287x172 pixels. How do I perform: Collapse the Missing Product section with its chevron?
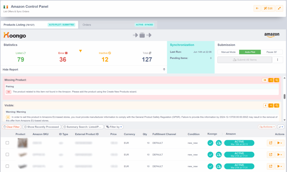(271, 80)
